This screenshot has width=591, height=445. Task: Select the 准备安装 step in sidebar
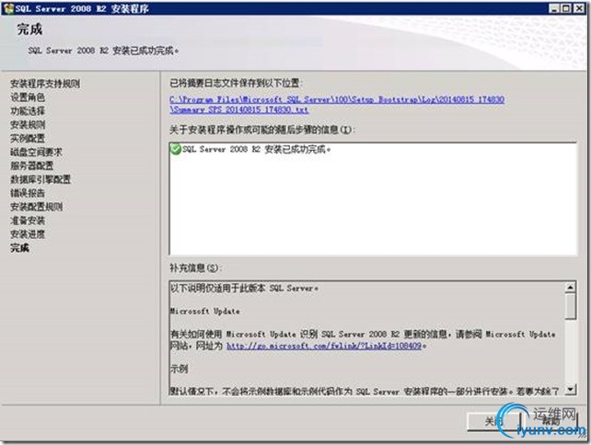[28, 221]
